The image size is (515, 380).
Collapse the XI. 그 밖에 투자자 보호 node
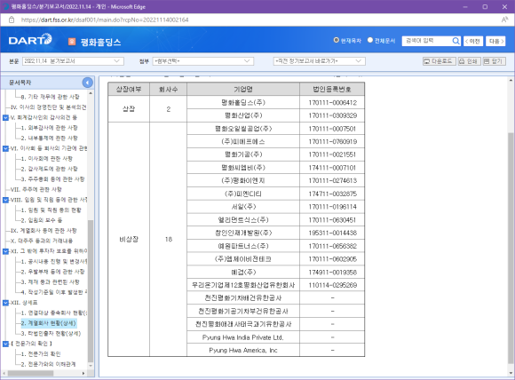(x=5, y=251)
